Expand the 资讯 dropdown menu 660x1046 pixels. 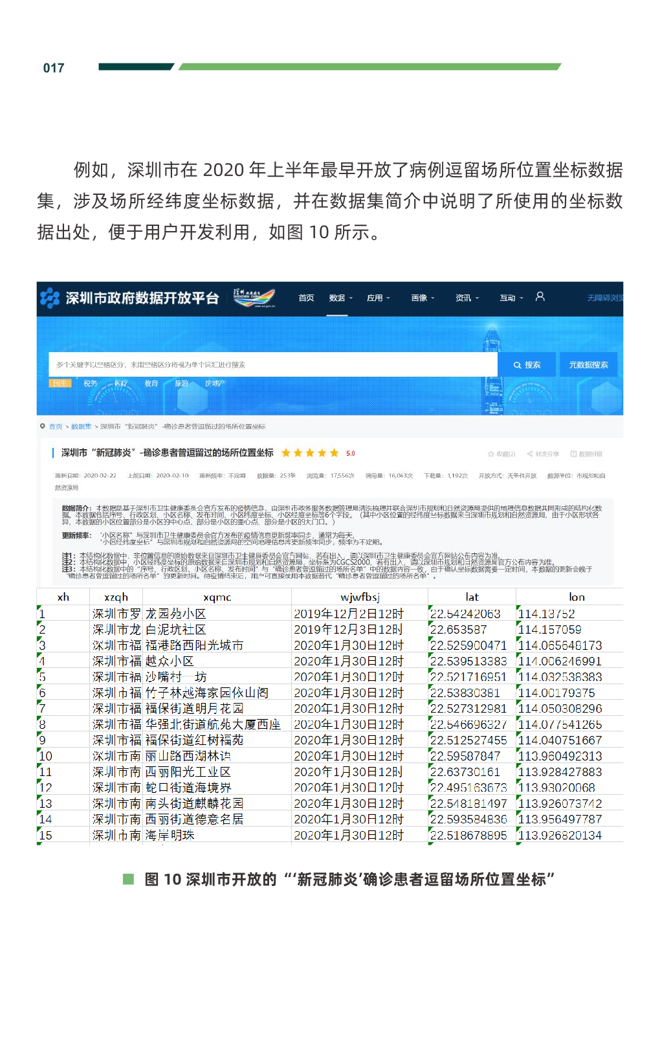[467, 298]
